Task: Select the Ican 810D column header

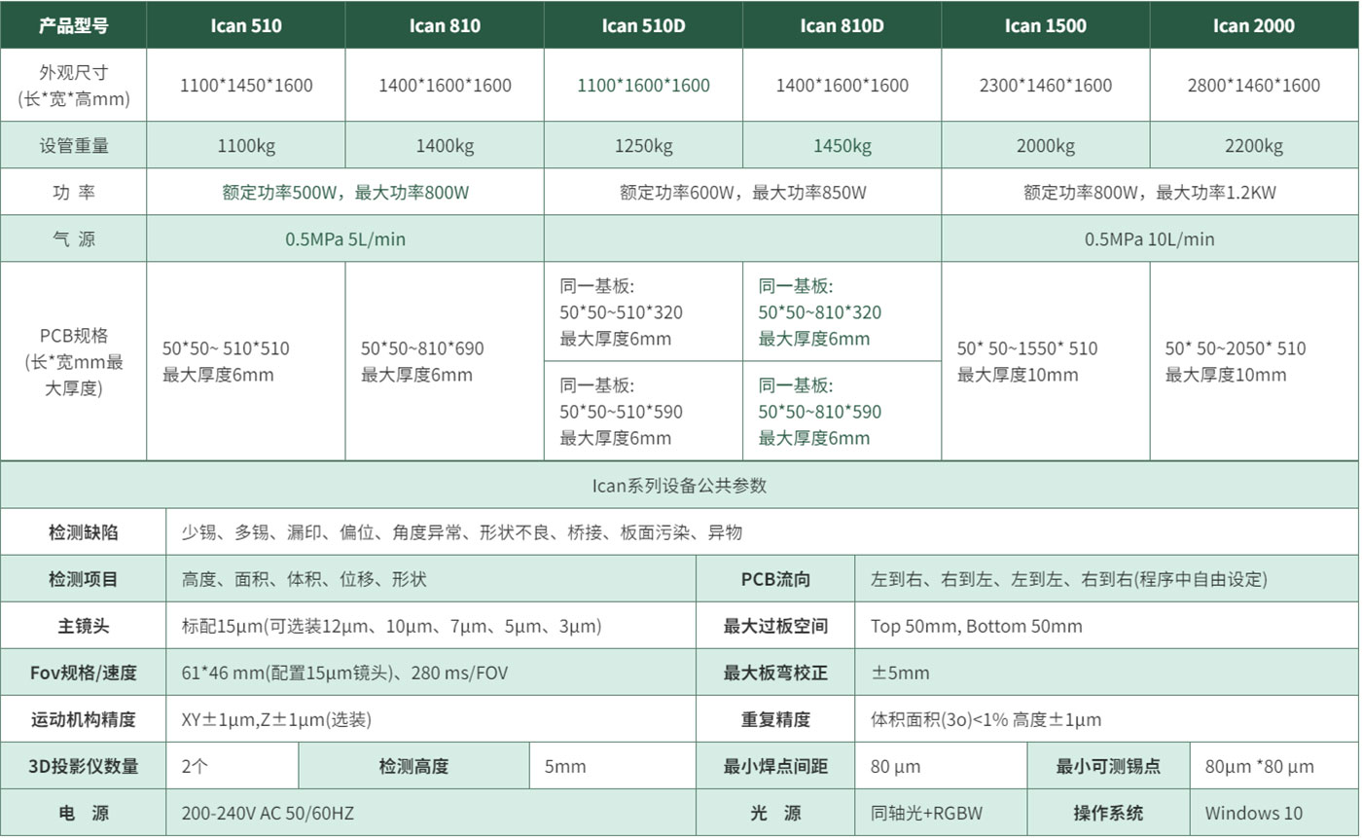Action: tap(842, 25)
